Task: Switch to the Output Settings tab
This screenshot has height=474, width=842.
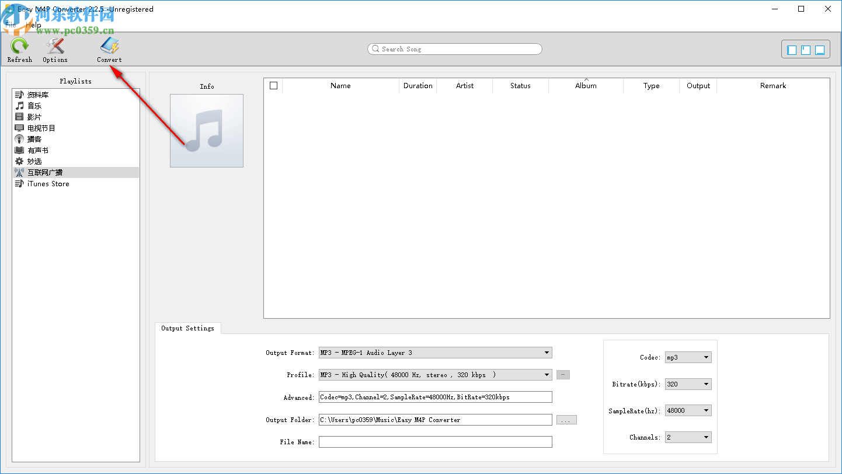Action: pos(187,328)
